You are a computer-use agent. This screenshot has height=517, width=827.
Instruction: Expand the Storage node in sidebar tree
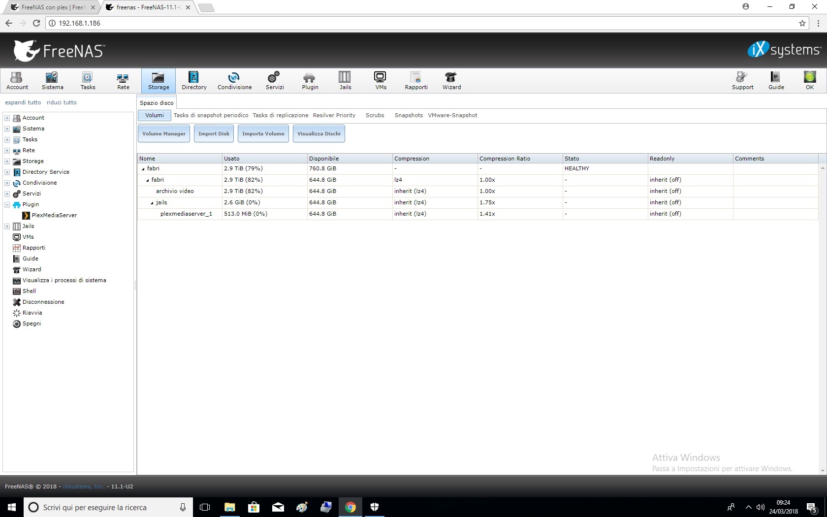tap(7, 161)
